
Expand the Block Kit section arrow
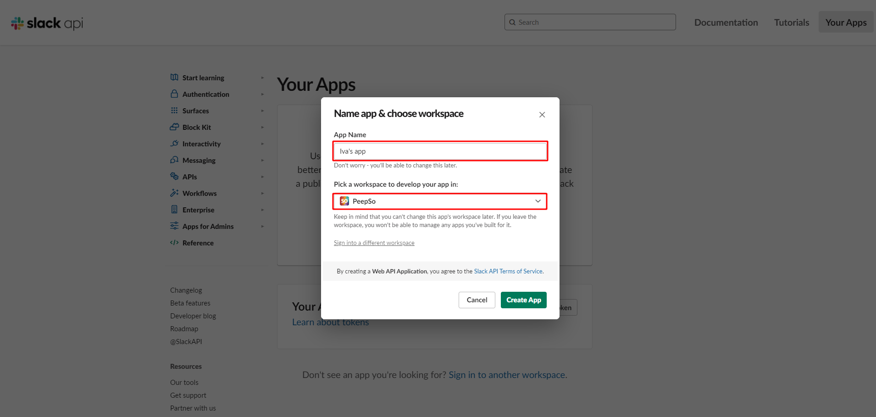[262, 127]
